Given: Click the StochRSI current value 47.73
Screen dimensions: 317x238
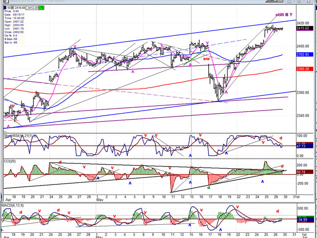Looking at the screenshot, I should pyautogui.click(x=305, y=146).
